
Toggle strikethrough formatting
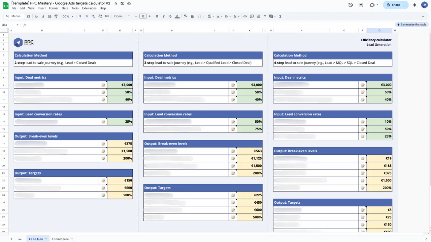[170, 16]
